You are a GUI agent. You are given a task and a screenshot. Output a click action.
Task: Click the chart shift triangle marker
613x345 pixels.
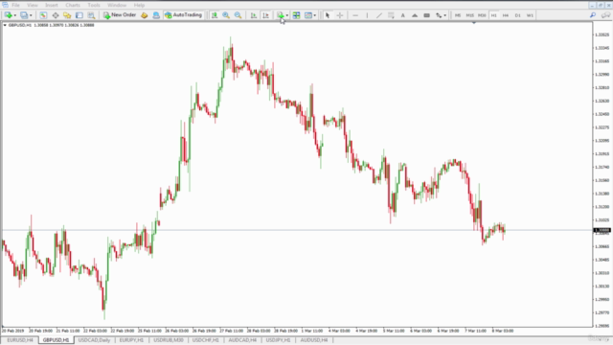[474, 23]
